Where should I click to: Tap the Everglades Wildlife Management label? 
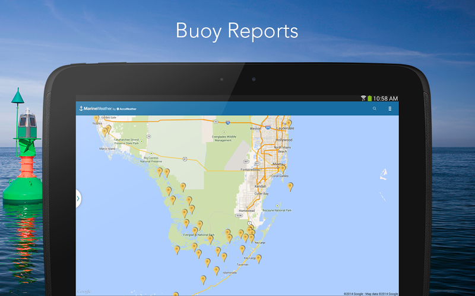coord(224,139)
